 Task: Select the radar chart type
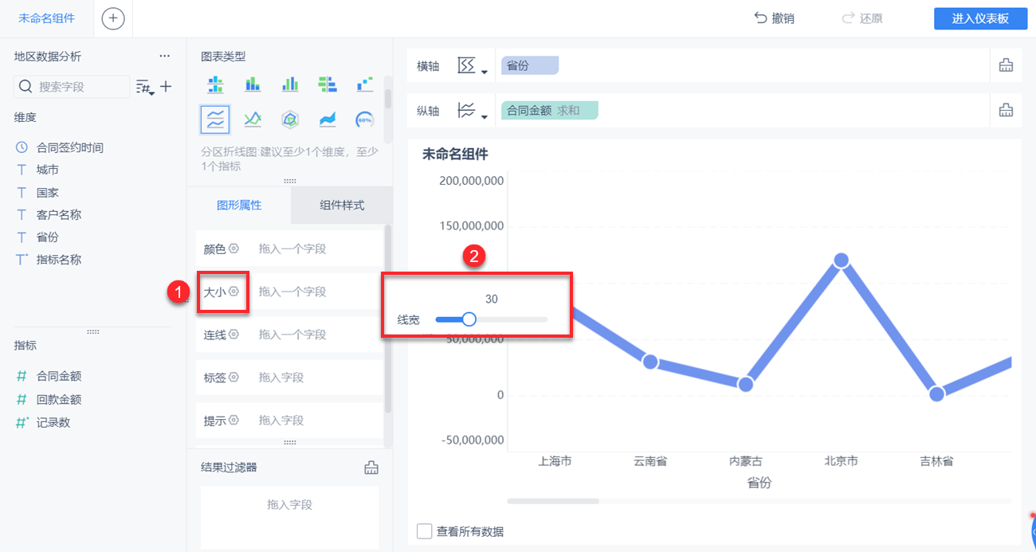click(x=290, y=119)
